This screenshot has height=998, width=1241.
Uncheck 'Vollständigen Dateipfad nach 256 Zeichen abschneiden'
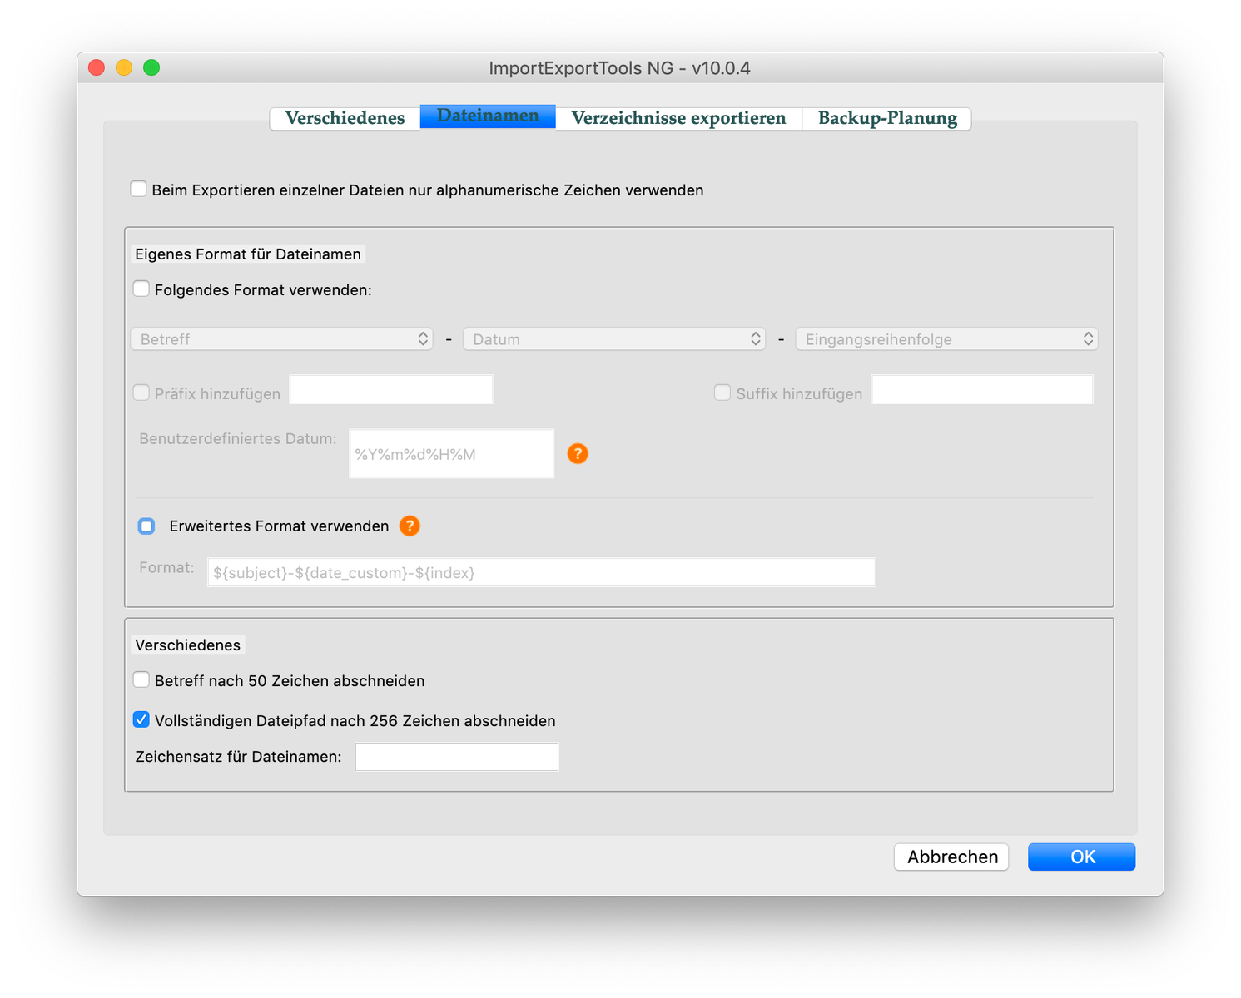click(x=141, y=720)
